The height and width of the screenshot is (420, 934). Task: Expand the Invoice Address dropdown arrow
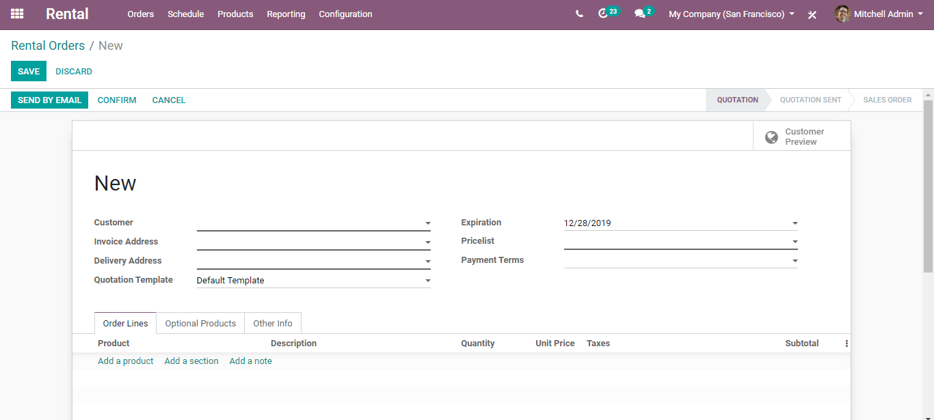pos(428,242)
